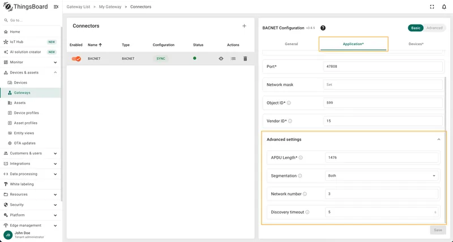This screenshot has height=242, width=453.
Task: Click the ThingsBoard logo
Action: pos(25,7)
